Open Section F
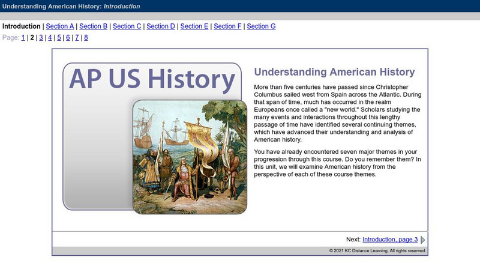480x263 pixels. (228, 26)
